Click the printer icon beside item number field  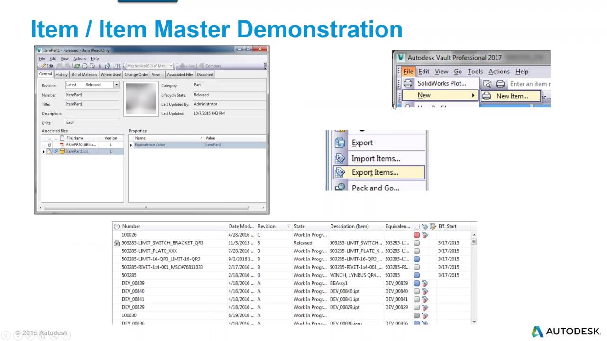[x=500, y=84]
